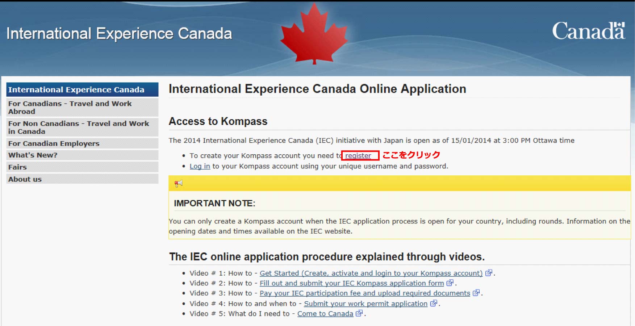Open Fill out and submit Kompass form link

click(x=352, y=283)
